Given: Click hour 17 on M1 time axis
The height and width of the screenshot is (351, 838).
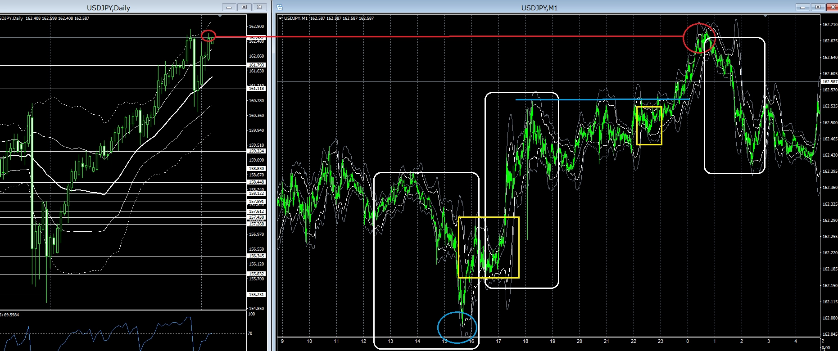Looking at the screenshot, I should 498,342.
